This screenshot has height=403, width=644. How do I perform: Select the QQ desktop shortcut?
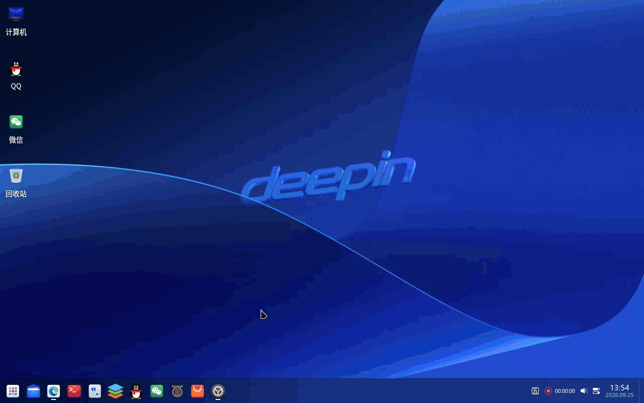click(16, 75)
